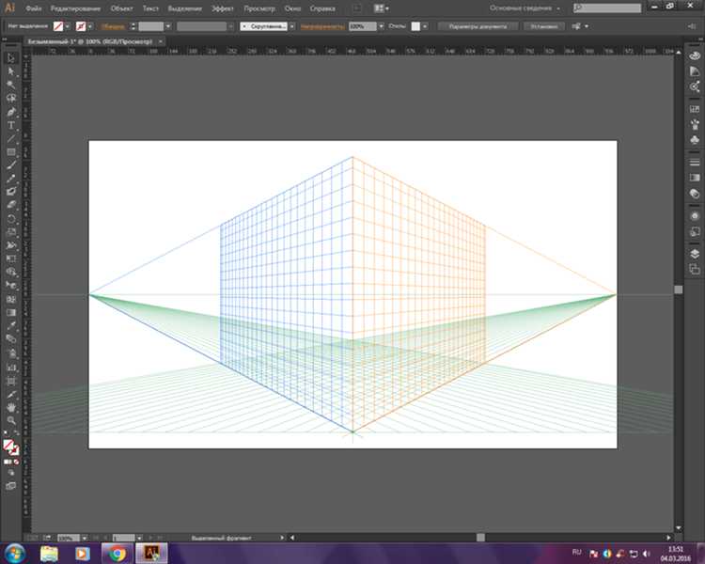The image size is (705, 564).
Task: Select the Eraser tool
Action: (x=11, y=205)
